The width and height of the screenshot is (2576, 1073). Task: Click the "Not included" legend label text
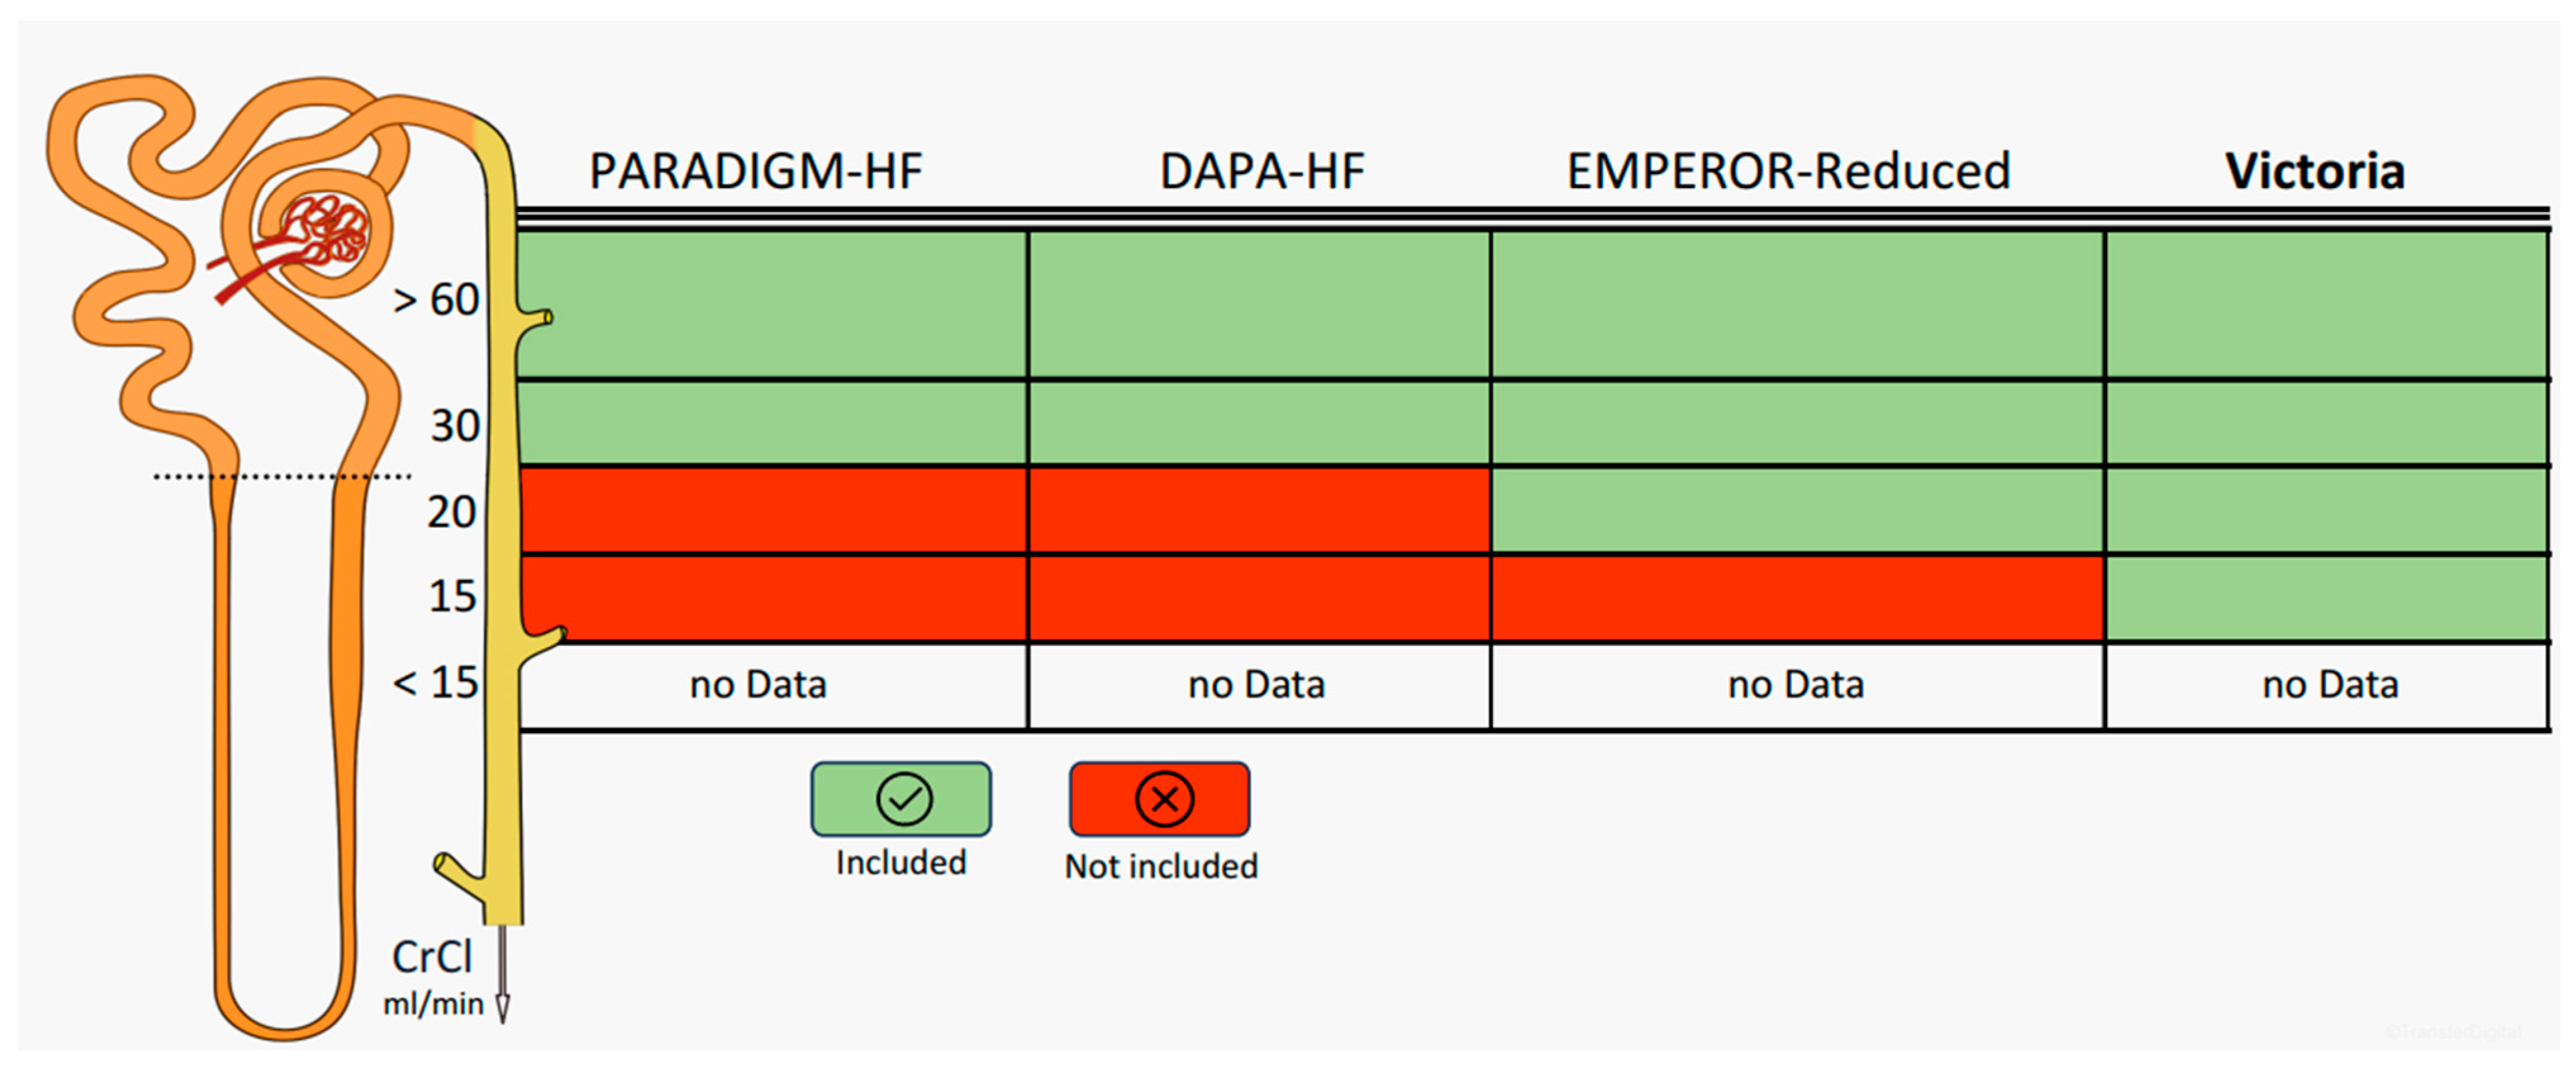tap(1161, 866)
